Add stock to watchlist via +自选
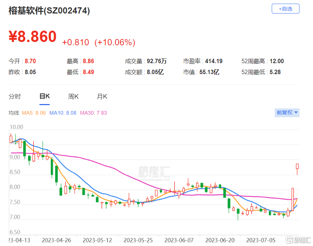Viewport: 313px width, 246px height. click(285, 9)
